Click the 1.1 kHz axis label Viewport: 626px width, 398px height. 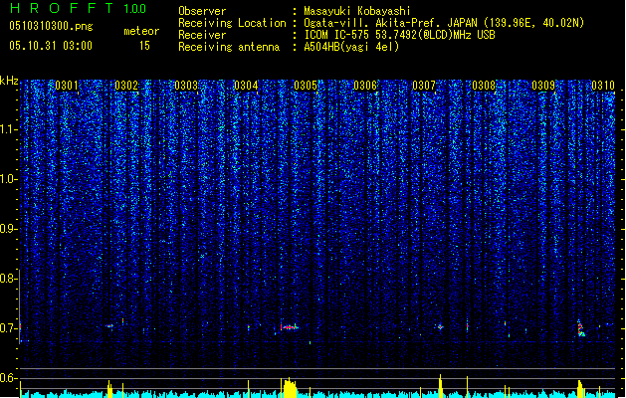point(9,129)
